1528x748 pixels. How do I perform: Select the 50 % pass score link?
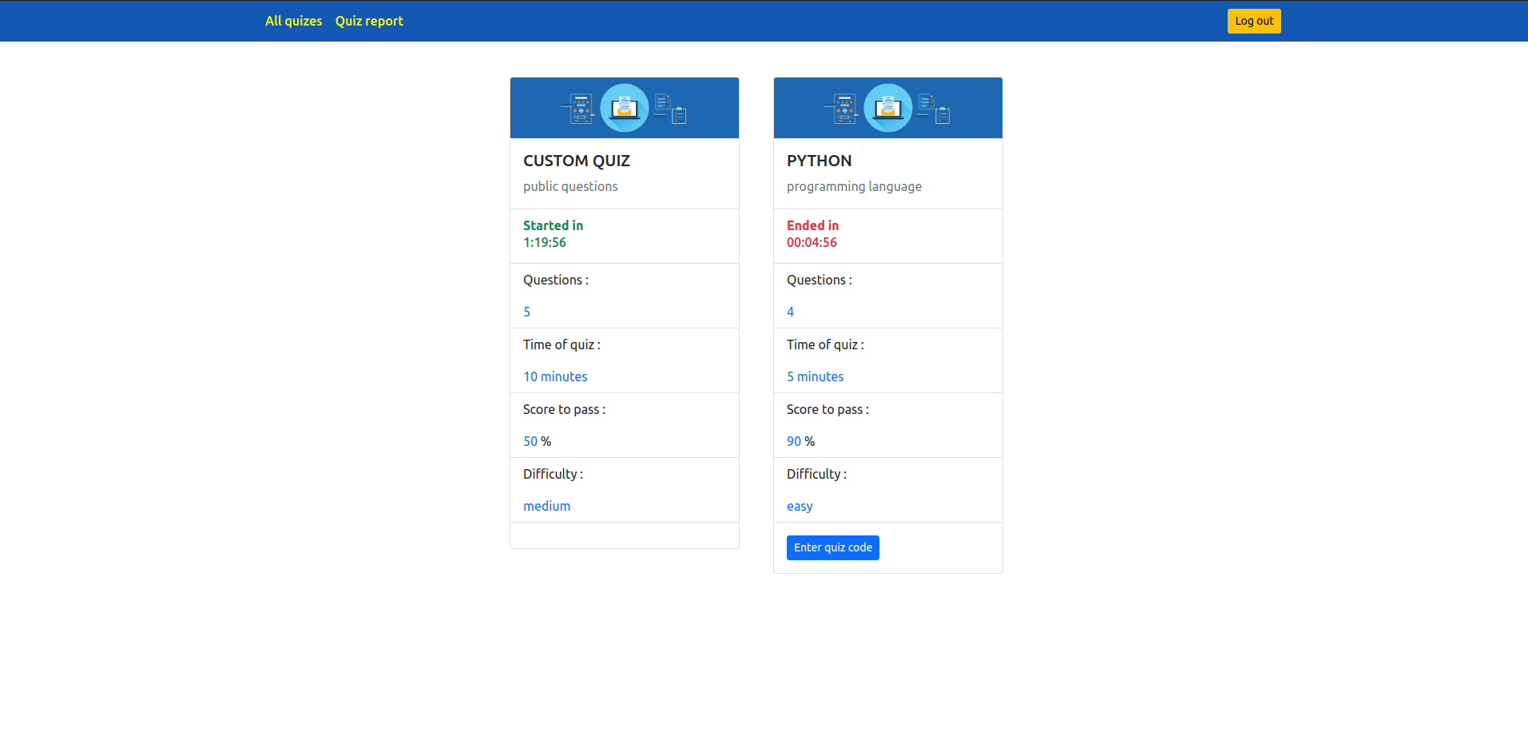pyautogui.click(x=530, y=440)
